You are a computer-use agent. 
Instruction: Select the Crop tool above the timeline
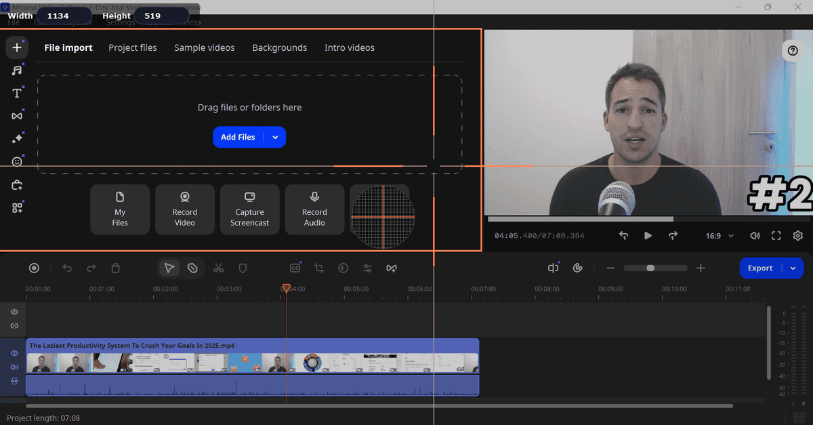[318, 268]
